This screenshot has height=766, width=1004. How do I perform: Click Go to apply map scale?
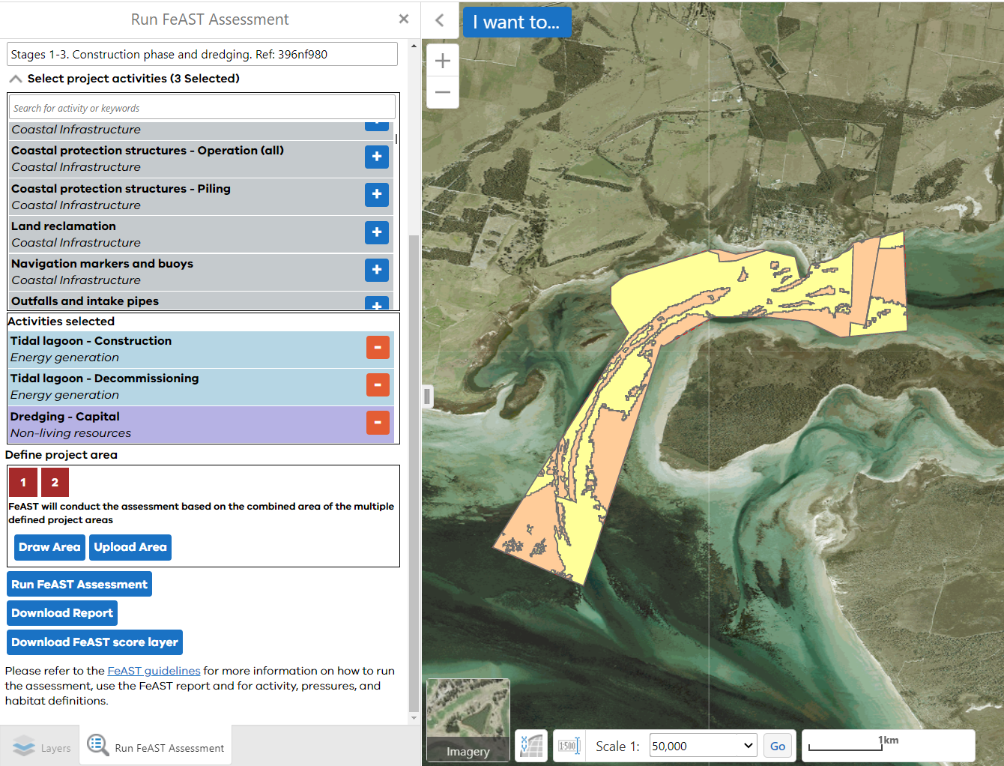point(778,746)
